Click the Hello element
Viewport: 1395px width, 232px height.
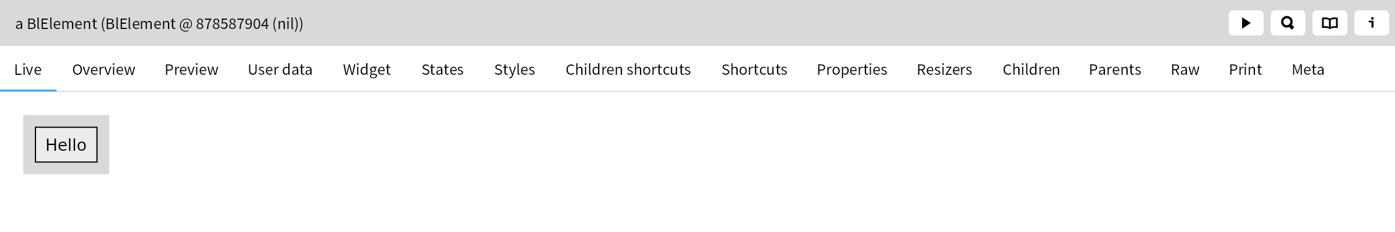pyautogui.click(x=66, y=145)
